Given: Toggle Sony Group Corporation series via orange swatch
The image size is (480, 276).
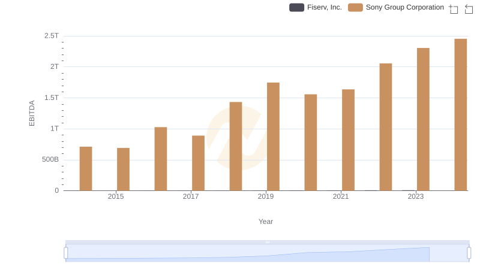Looking at the screenshot, I should pyautogui.click(x=355, y=8).
